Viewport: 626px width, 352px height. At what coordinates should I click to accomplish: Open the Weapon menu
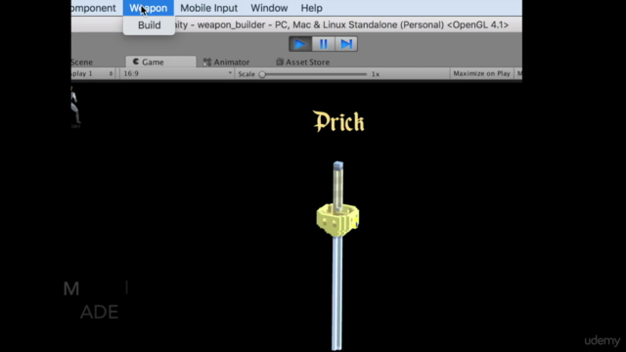(x=148, y=8)
